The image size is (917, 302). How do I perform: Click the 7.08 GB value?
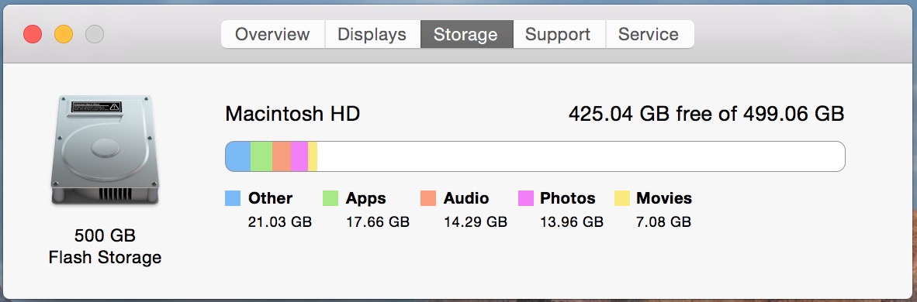pyautogui.click(x=664, y=222)
